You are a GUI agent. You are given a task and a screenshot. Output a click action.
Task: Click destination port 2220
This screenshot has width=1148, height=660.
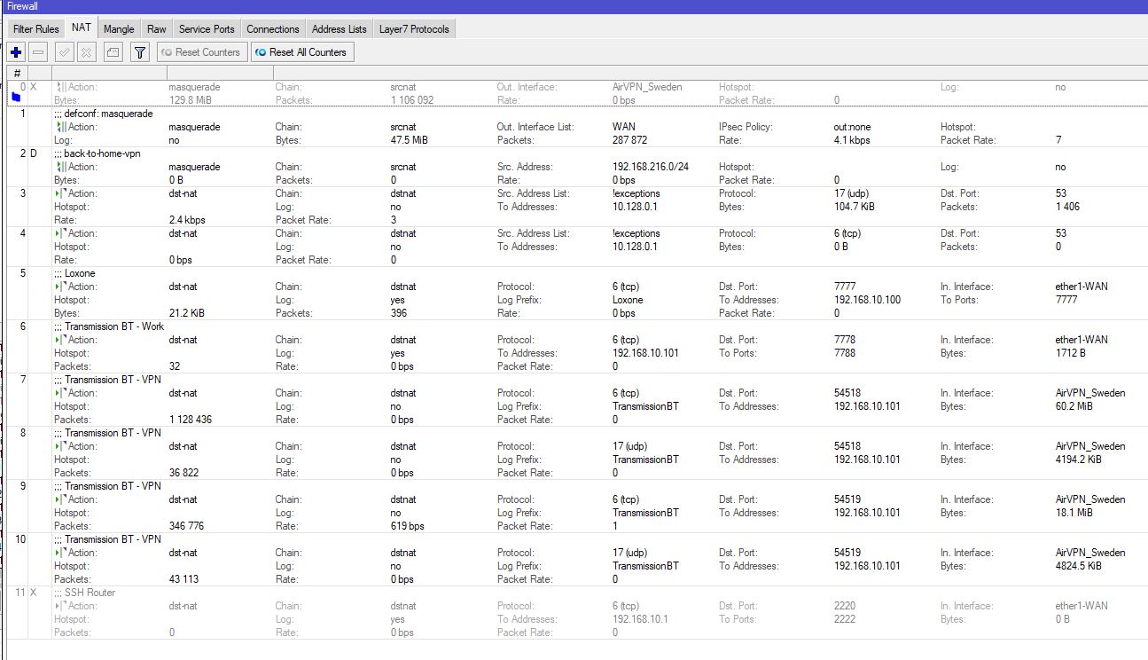(845, 606)
